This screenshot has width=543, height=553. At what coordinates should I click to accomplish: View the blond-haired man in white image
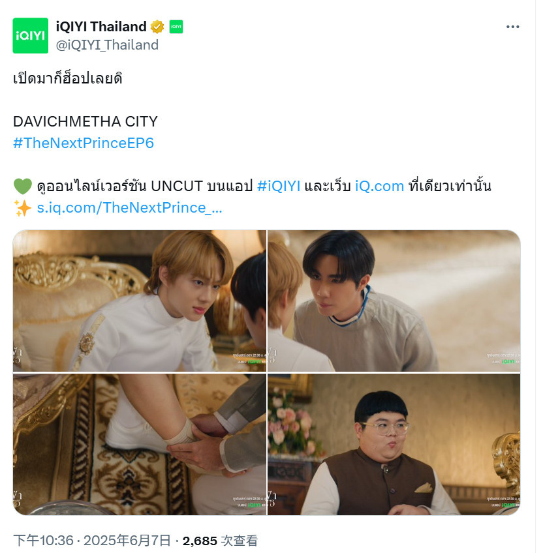click(140, 301)
